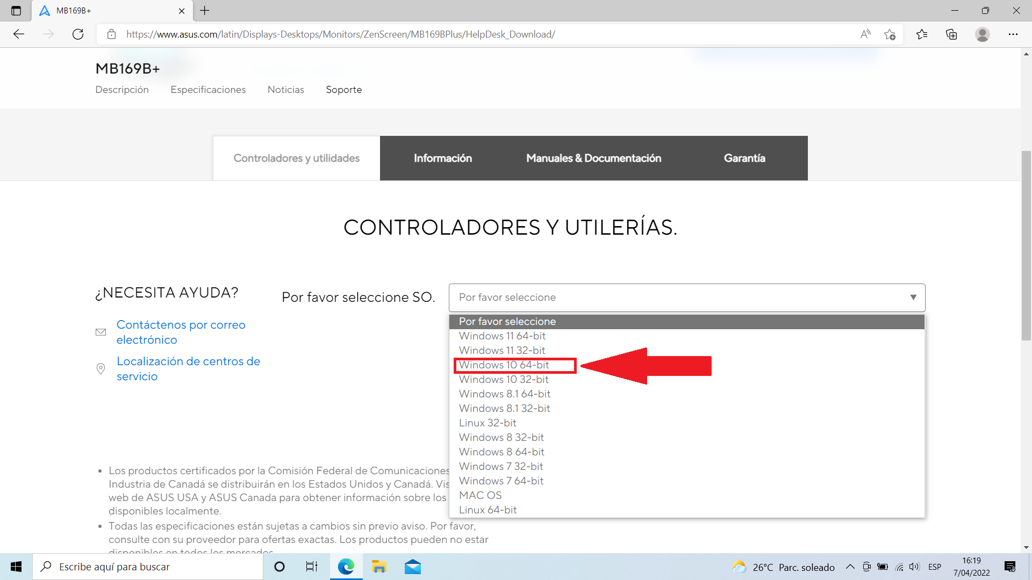Pick Linux 64-bit from the dropdown list
The width and height of the screenshot is (1032, 580).
point(488,510)
